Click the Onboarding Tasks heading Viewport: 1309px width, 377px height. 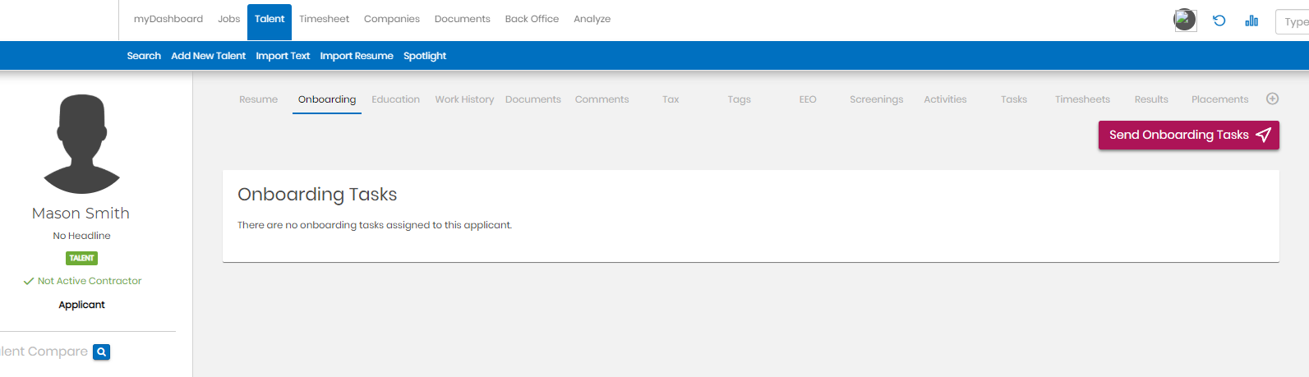317,195
